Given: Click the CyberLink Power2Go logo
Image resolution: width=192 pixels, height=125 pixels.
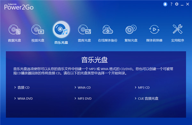Looking at the screenshot, I should click(x=19, y=7).
